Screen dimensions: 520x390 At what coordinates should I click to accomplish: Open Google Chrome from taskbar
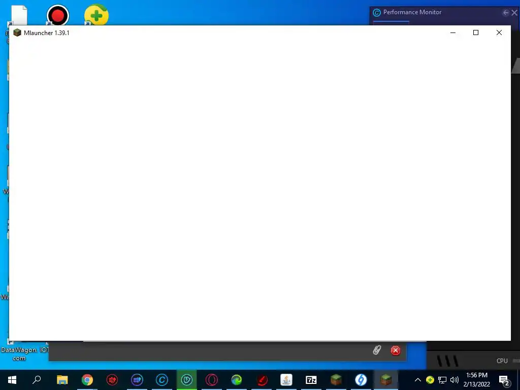pos(87,380)
